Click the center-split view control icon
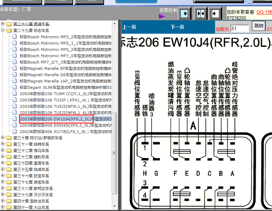The image size is (272, 211). [x=201, y=13]
